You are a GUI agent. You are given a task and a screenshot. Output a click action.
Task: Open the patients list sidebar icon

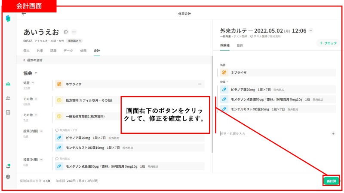point(8,98)
